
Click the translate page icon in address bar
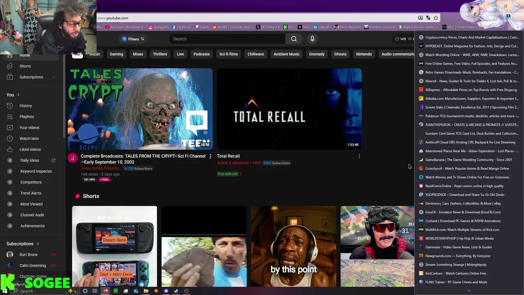(x=428, y=18)
